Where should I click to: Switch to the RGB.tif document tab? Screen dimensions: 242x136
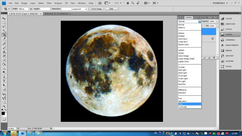point(56,14)
